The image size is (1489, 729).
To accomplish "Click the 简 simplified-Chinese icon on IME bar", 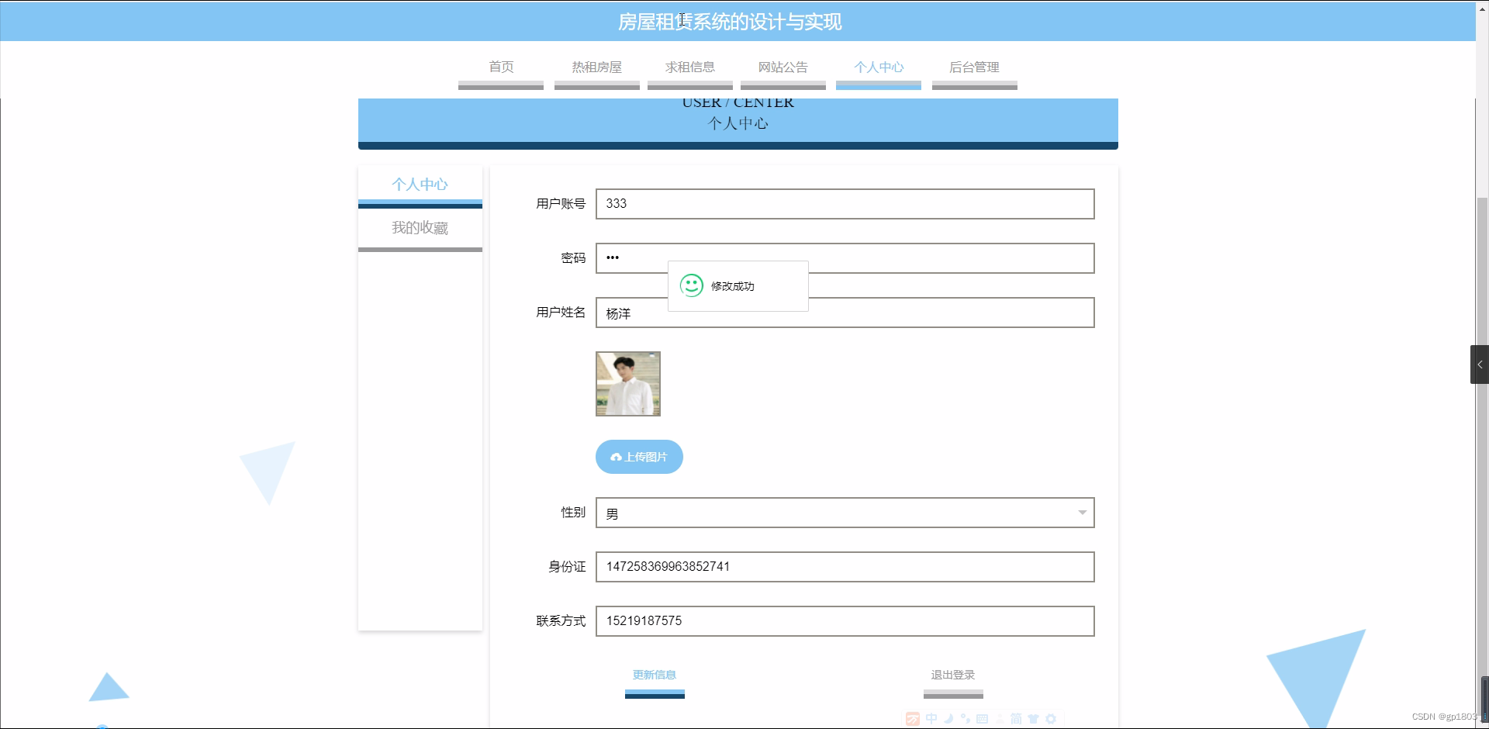I will coord(1017,719).
